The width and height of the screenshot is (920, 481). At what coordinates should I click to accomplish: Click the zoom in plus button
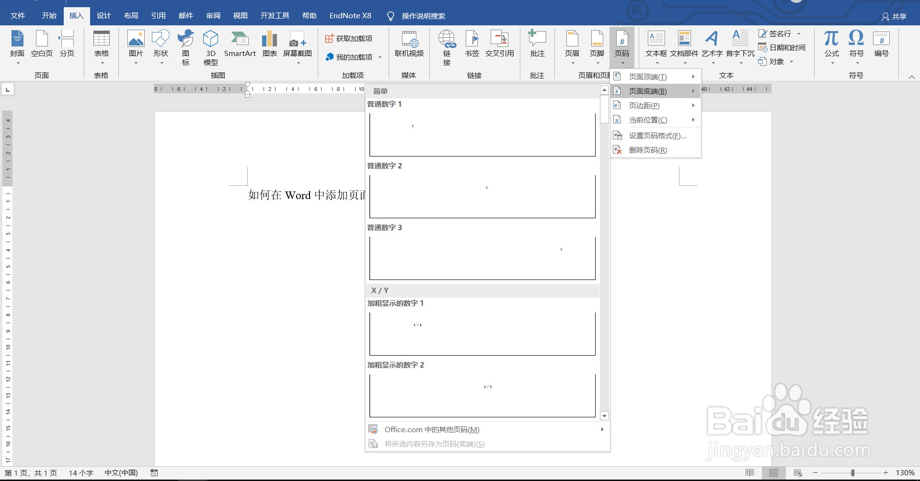885,473
